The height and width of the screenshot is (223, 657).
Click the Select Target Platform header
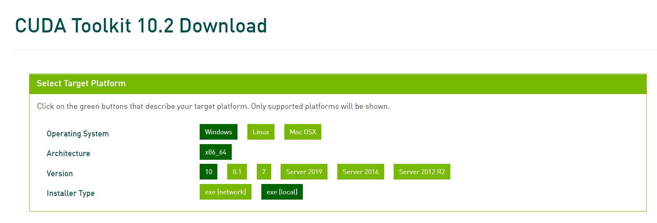[338, 84]
